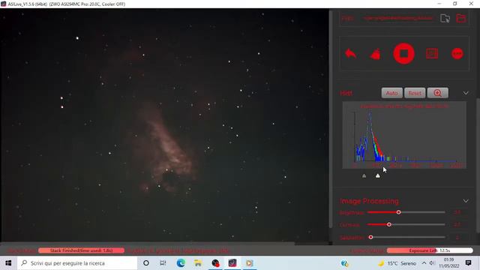Click the volume speaker tray icon
This screenshot has height=270, width=480.
pos(432,263)
